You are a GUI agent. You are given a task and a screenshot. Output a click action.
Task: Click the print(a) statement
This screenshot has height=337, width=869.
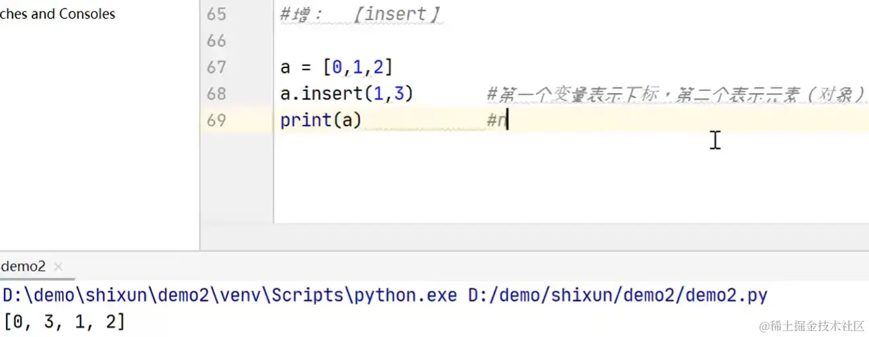321,120
